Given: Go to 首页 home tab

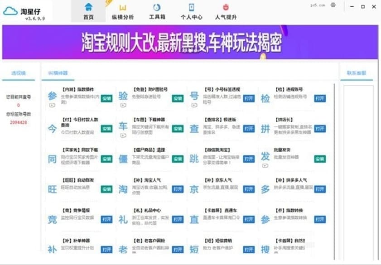Looking at the screenshot, I should (x=88, y=11).
